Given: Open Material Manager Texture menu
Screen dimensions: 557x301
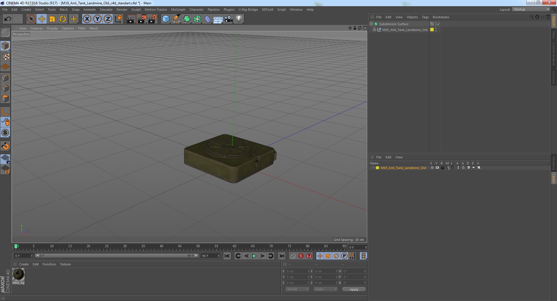Looking at the screenshot, I should [65, 264].
